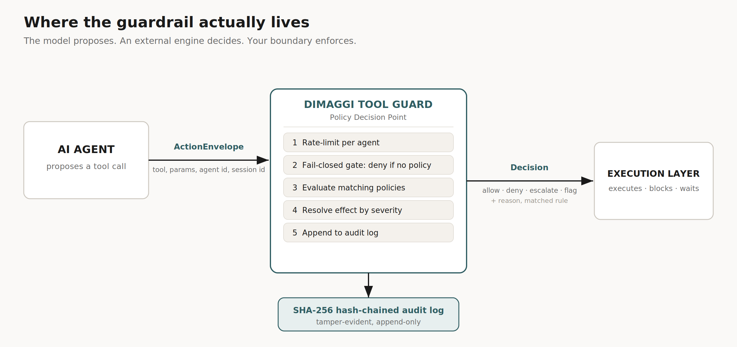
Task: Click arrowhead pointing into Tool Guard
Action: click(263, 160)
